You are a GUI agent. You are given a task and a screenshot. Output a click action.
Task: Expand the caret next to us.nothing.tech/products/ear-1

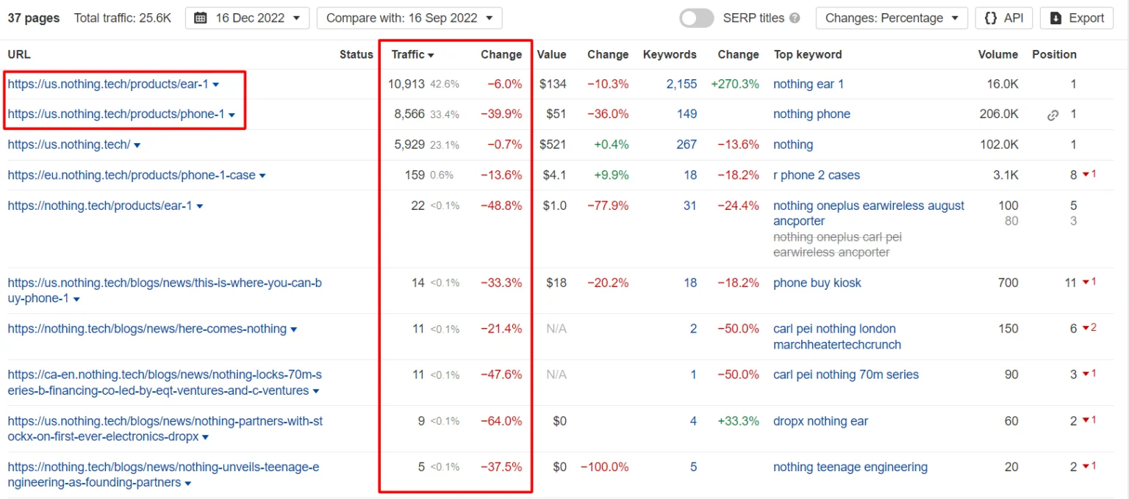215,85
